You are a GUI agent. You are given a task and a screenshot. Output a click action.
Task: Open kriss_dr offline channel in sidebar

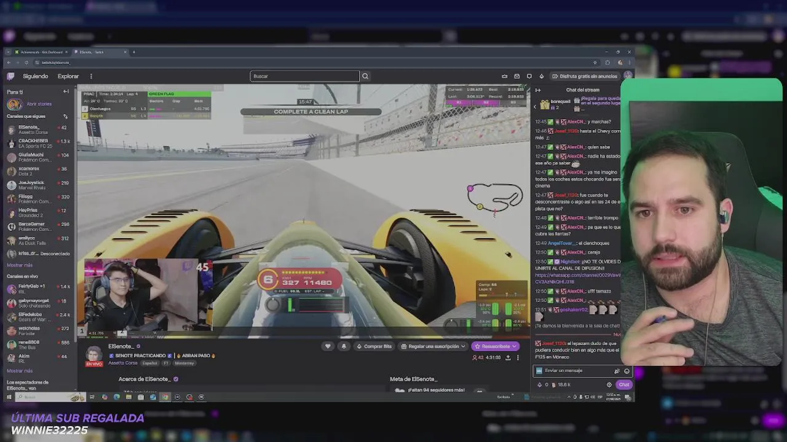pyautogui.click(x=38, y=254)
